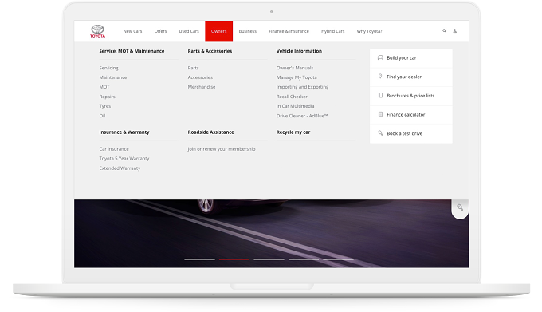
Task: Open In Car Multimedia
Action: [x=295, y=106]
